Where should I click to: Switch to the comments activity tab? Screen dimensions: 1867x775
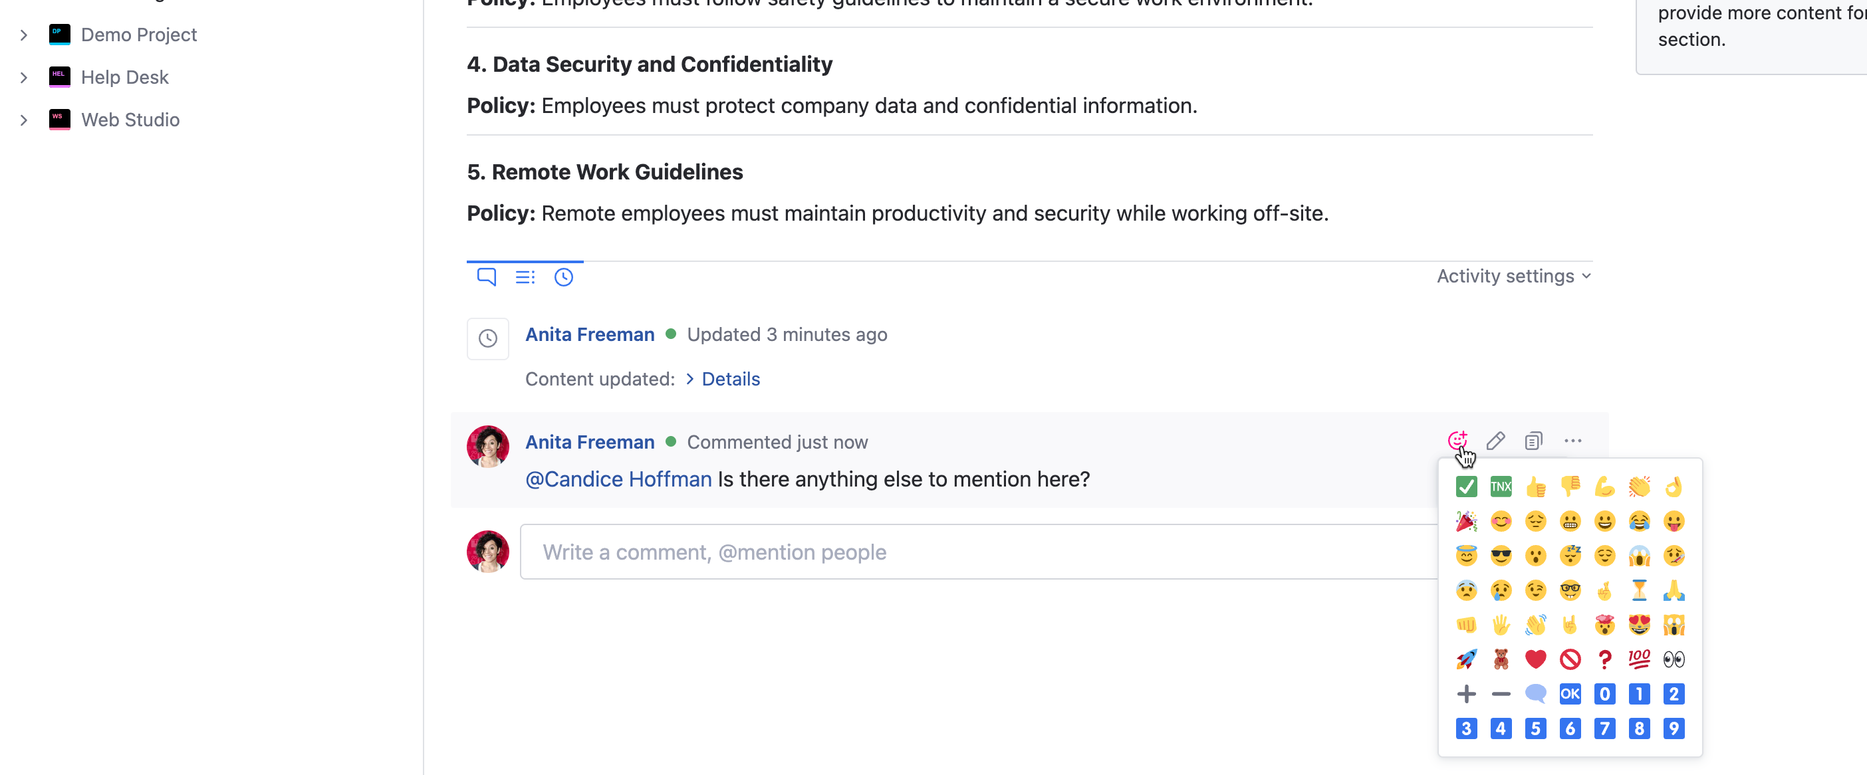pyautogui.click(x=486, y=277)
